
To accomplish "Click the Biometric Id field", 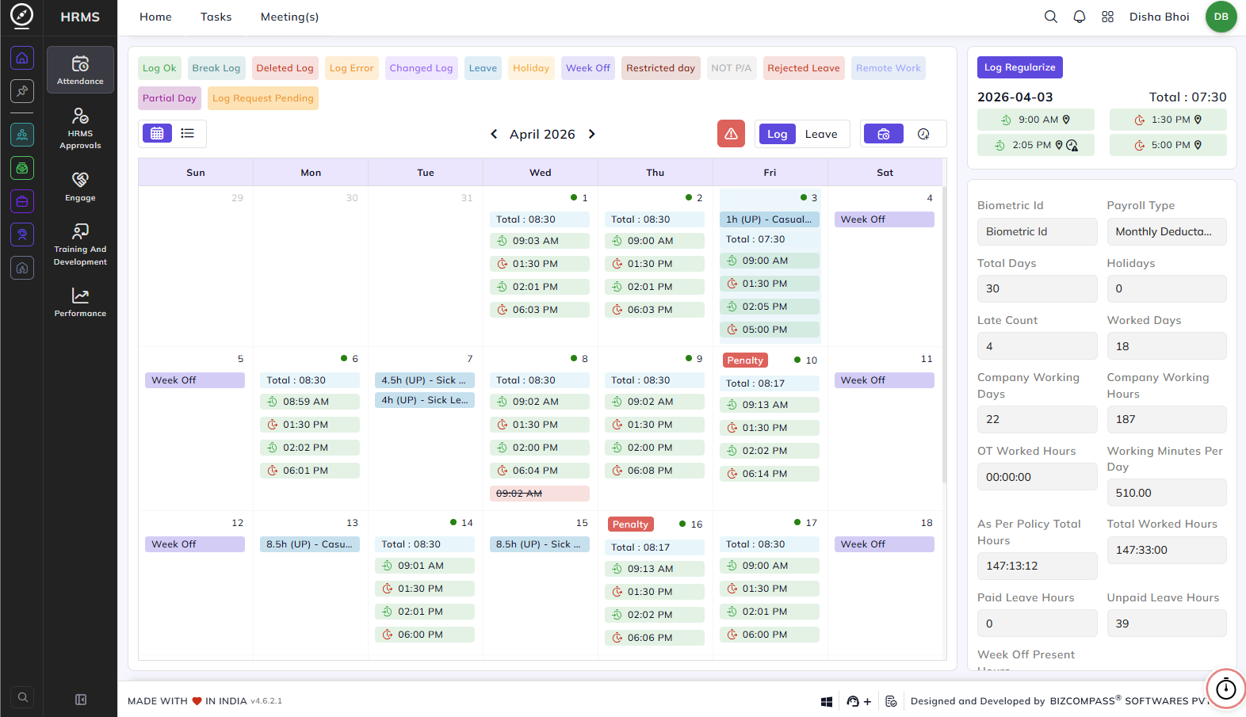I will pos(1038,231).
